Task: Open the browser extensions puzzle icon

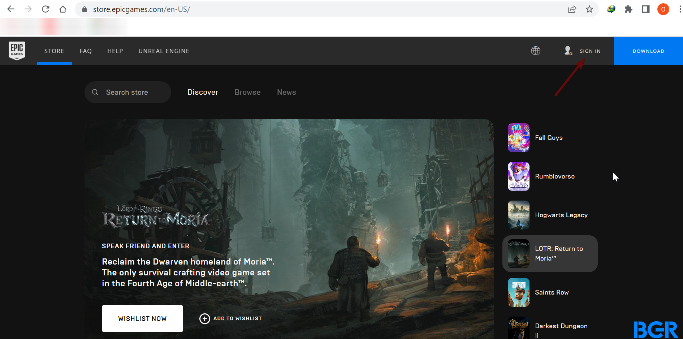Action: (628, 9)
